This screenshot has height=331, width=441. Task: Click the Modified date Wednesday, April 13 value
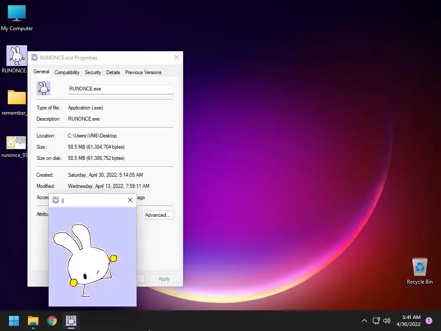pyautogui.click(x=109, y=186)
